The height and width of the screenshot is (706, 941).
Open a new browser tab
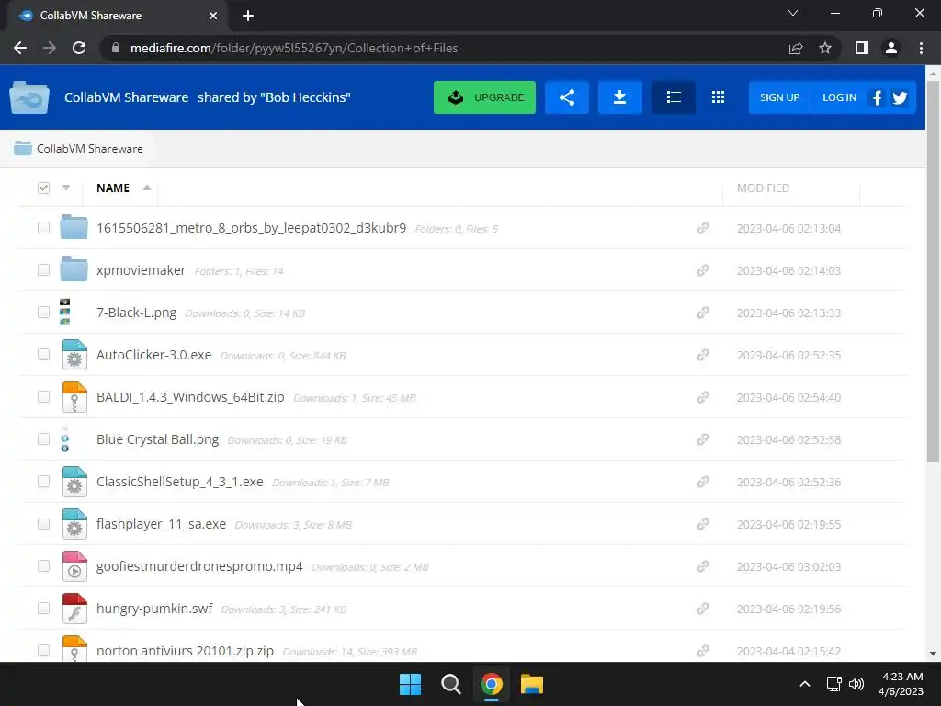[x=248, y=16]
